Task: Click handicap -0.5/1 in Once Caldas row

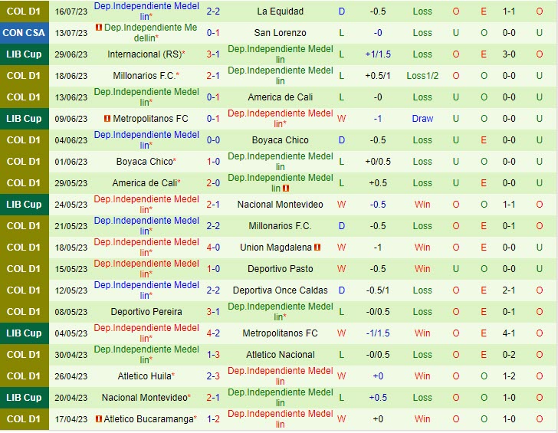Action: (378, 290)
